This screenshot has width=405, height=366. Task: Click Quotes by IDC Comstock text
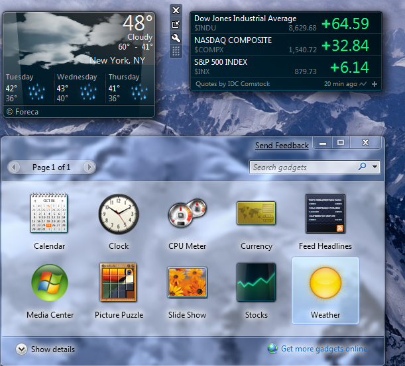(x=233, y=84)
